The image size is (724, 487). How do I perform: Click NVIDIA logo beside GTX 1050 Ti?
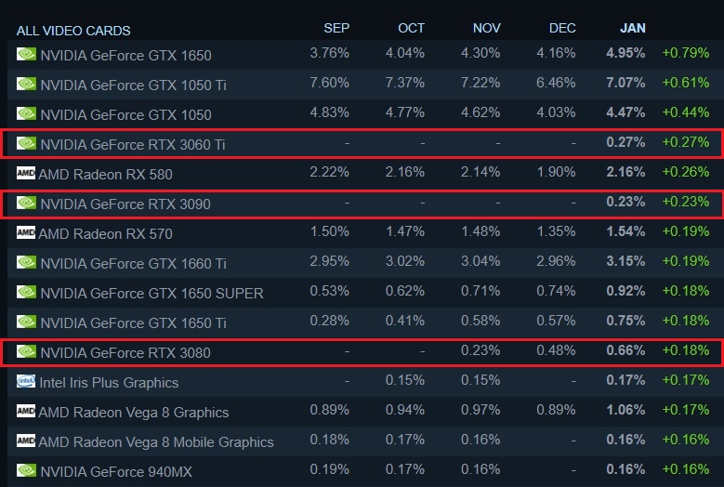click(x=26, y=84)
